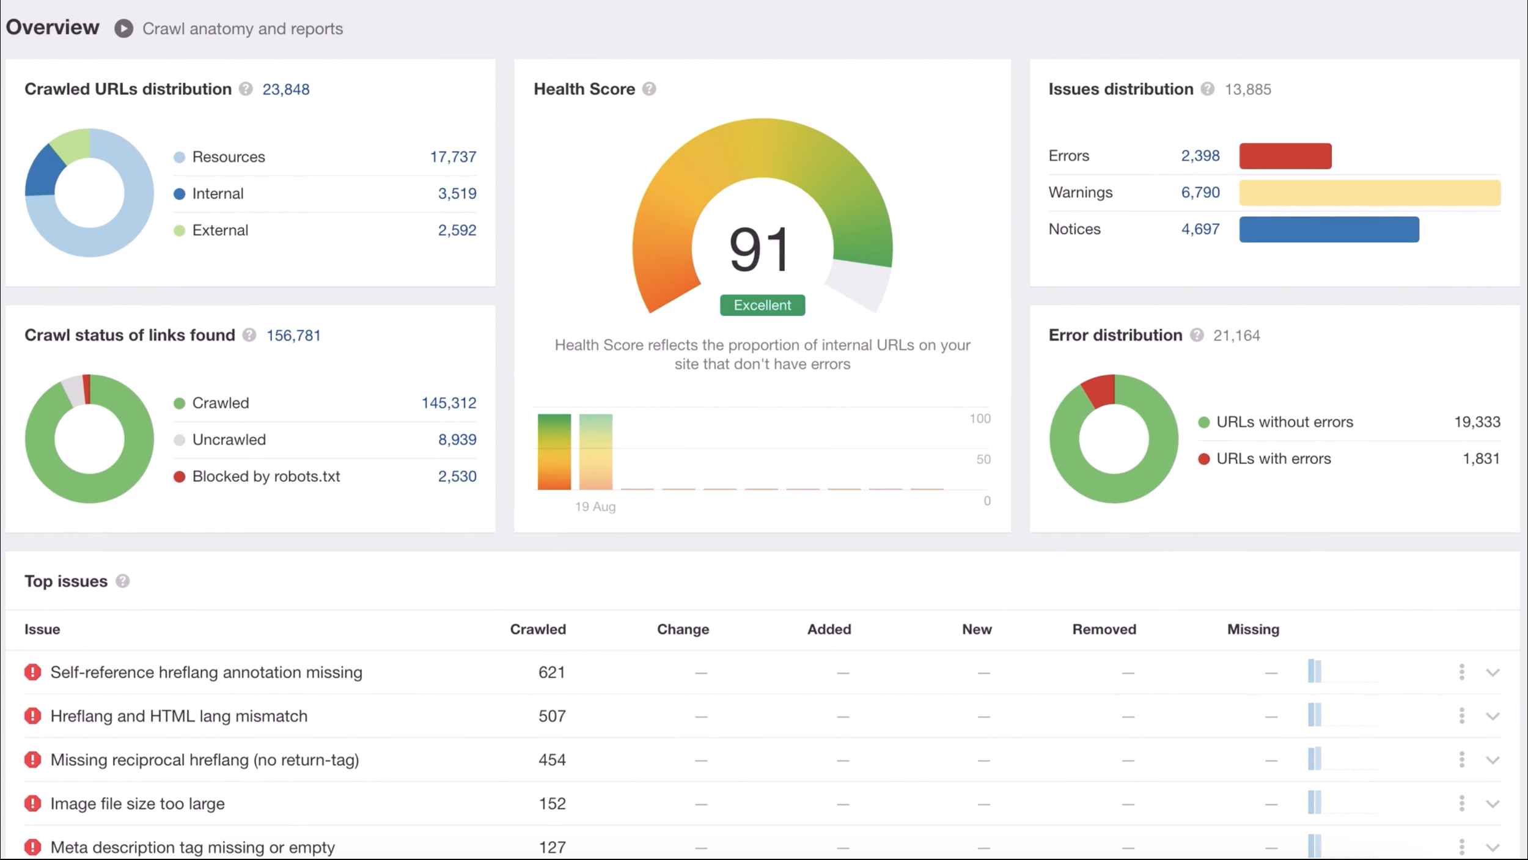Open the Crawl status of links found help tooltip
The width and height of the screenshot is (1528, 860).
point(249,336)
